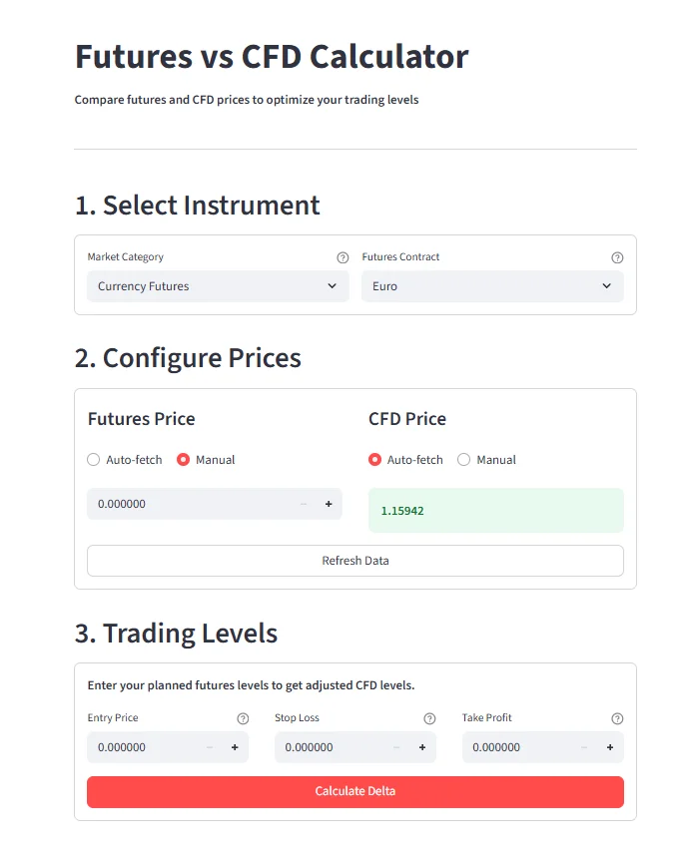This screenshot has width=693, height=859.
Task: Click the Entry Price help icon
Action: click(243, 718)
